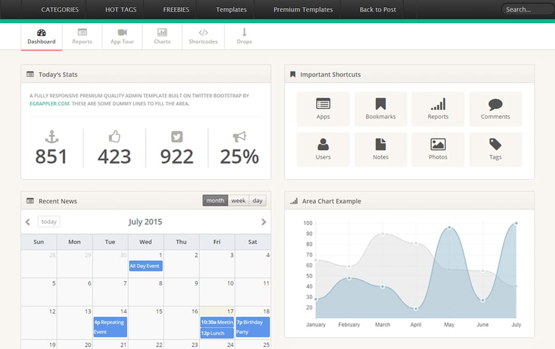This screenshot has width=555, height=349.
Task: Select the month view toggle
Action: [x=215, y=200]
